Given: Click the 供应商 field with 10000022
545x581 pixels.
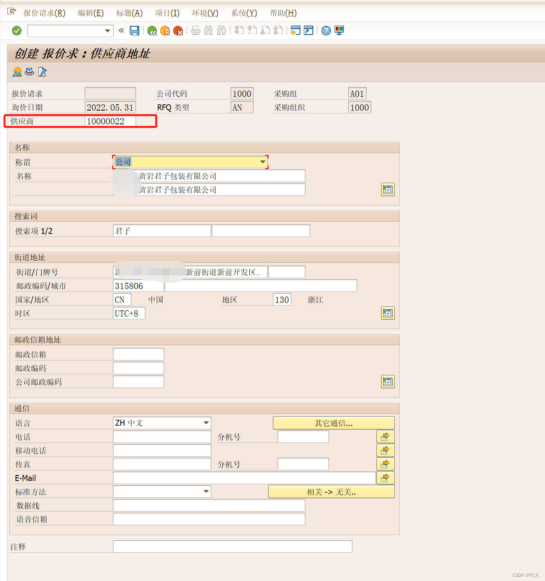Looking at the screenshot, I should [110, 121].
